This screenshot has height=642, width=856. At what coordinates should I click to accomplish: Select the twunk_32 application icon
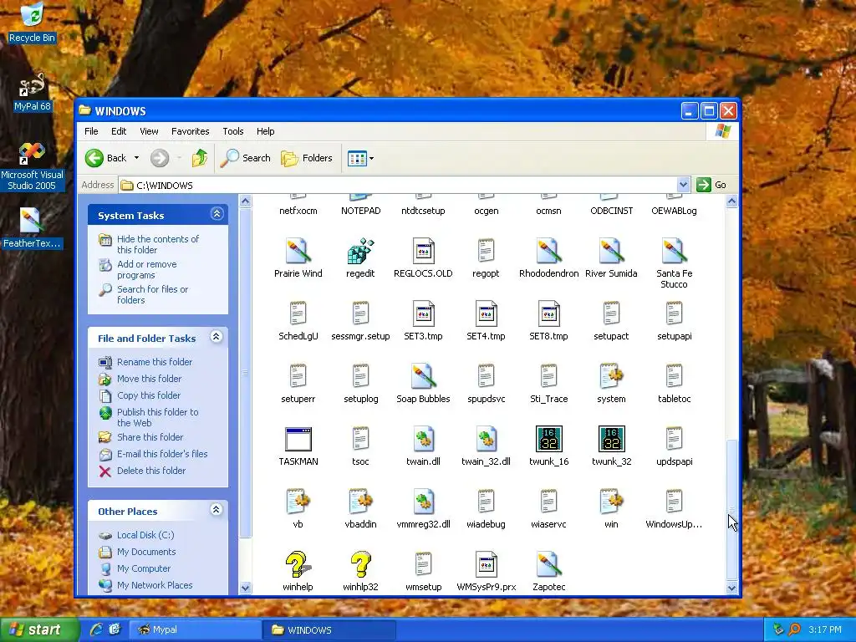611,439
